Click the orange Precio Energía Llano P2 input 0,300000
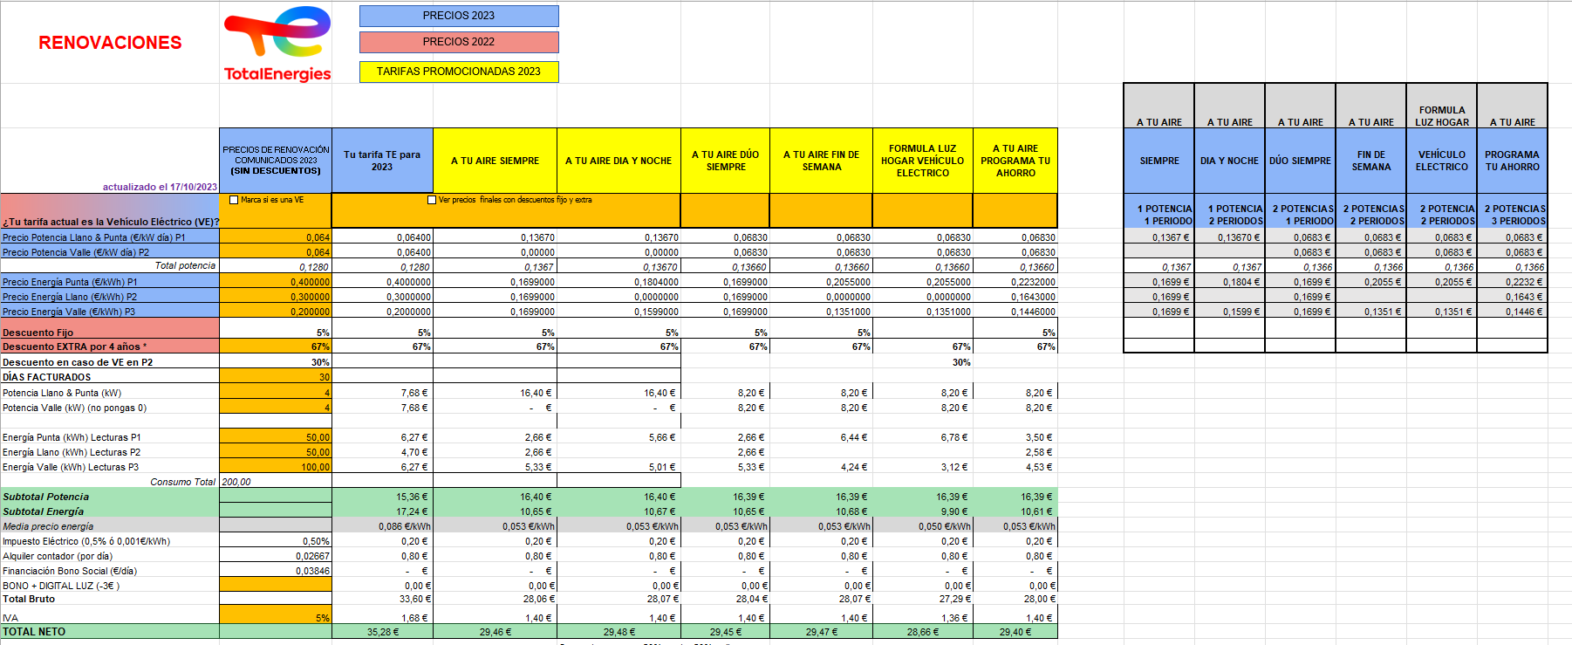This screenshot has width=1572, height=645. pos(276,297)
